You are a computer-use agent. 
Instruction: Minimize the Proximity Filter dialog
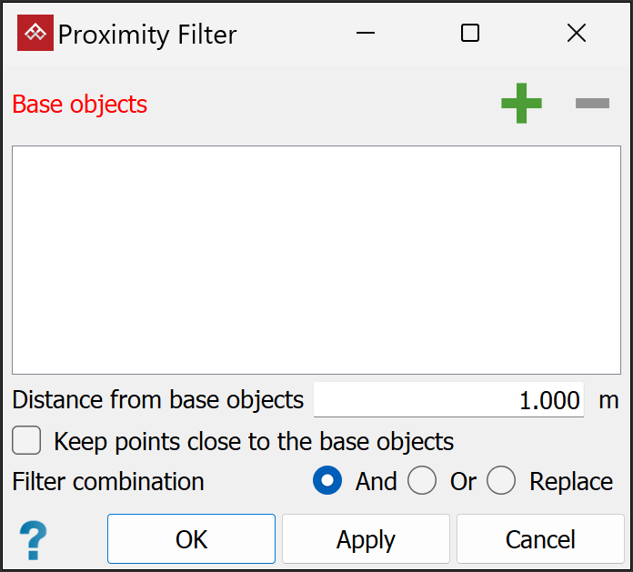366,34
